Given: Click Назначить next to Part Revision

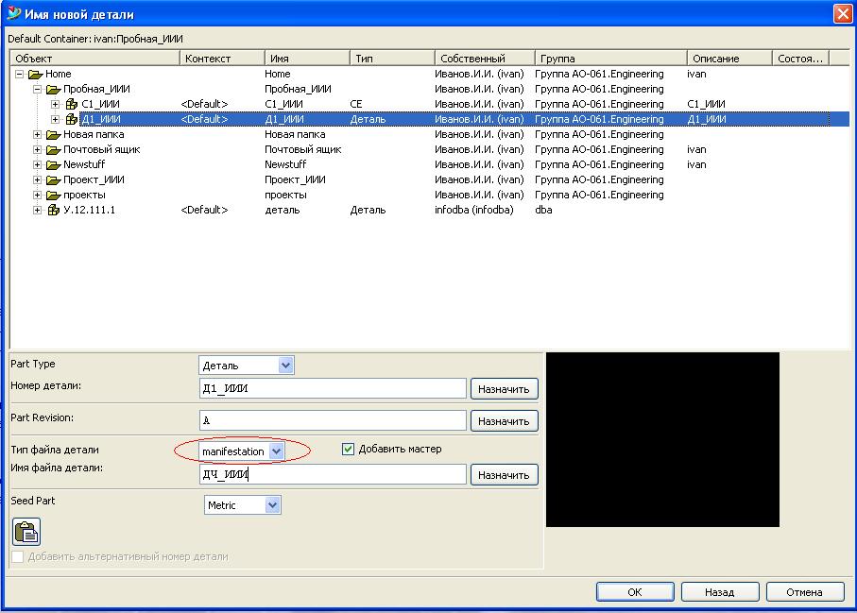Looking at the screenshot, I should click(504, 421).
